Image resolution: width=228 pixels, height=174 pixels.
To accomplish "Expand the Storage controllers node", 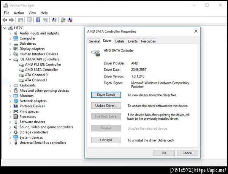I will 10,133.
